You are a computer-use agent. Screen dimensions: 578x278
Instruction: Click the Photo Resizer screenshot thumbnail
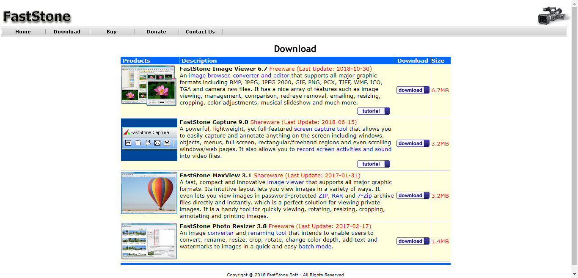point(149,241)
